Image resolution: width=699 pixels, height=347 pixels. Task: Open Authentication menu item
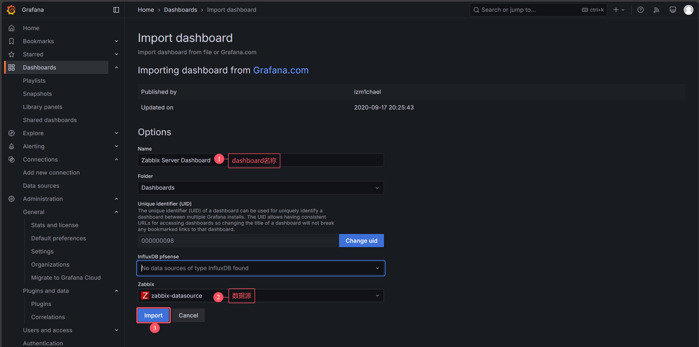point(43,343)
